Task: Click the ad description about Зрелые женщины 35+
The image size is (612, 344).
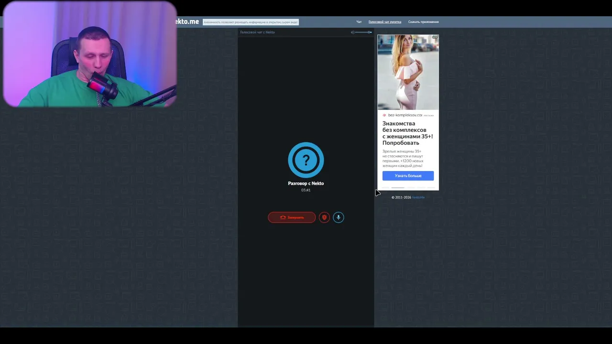Action: point(403,159)
